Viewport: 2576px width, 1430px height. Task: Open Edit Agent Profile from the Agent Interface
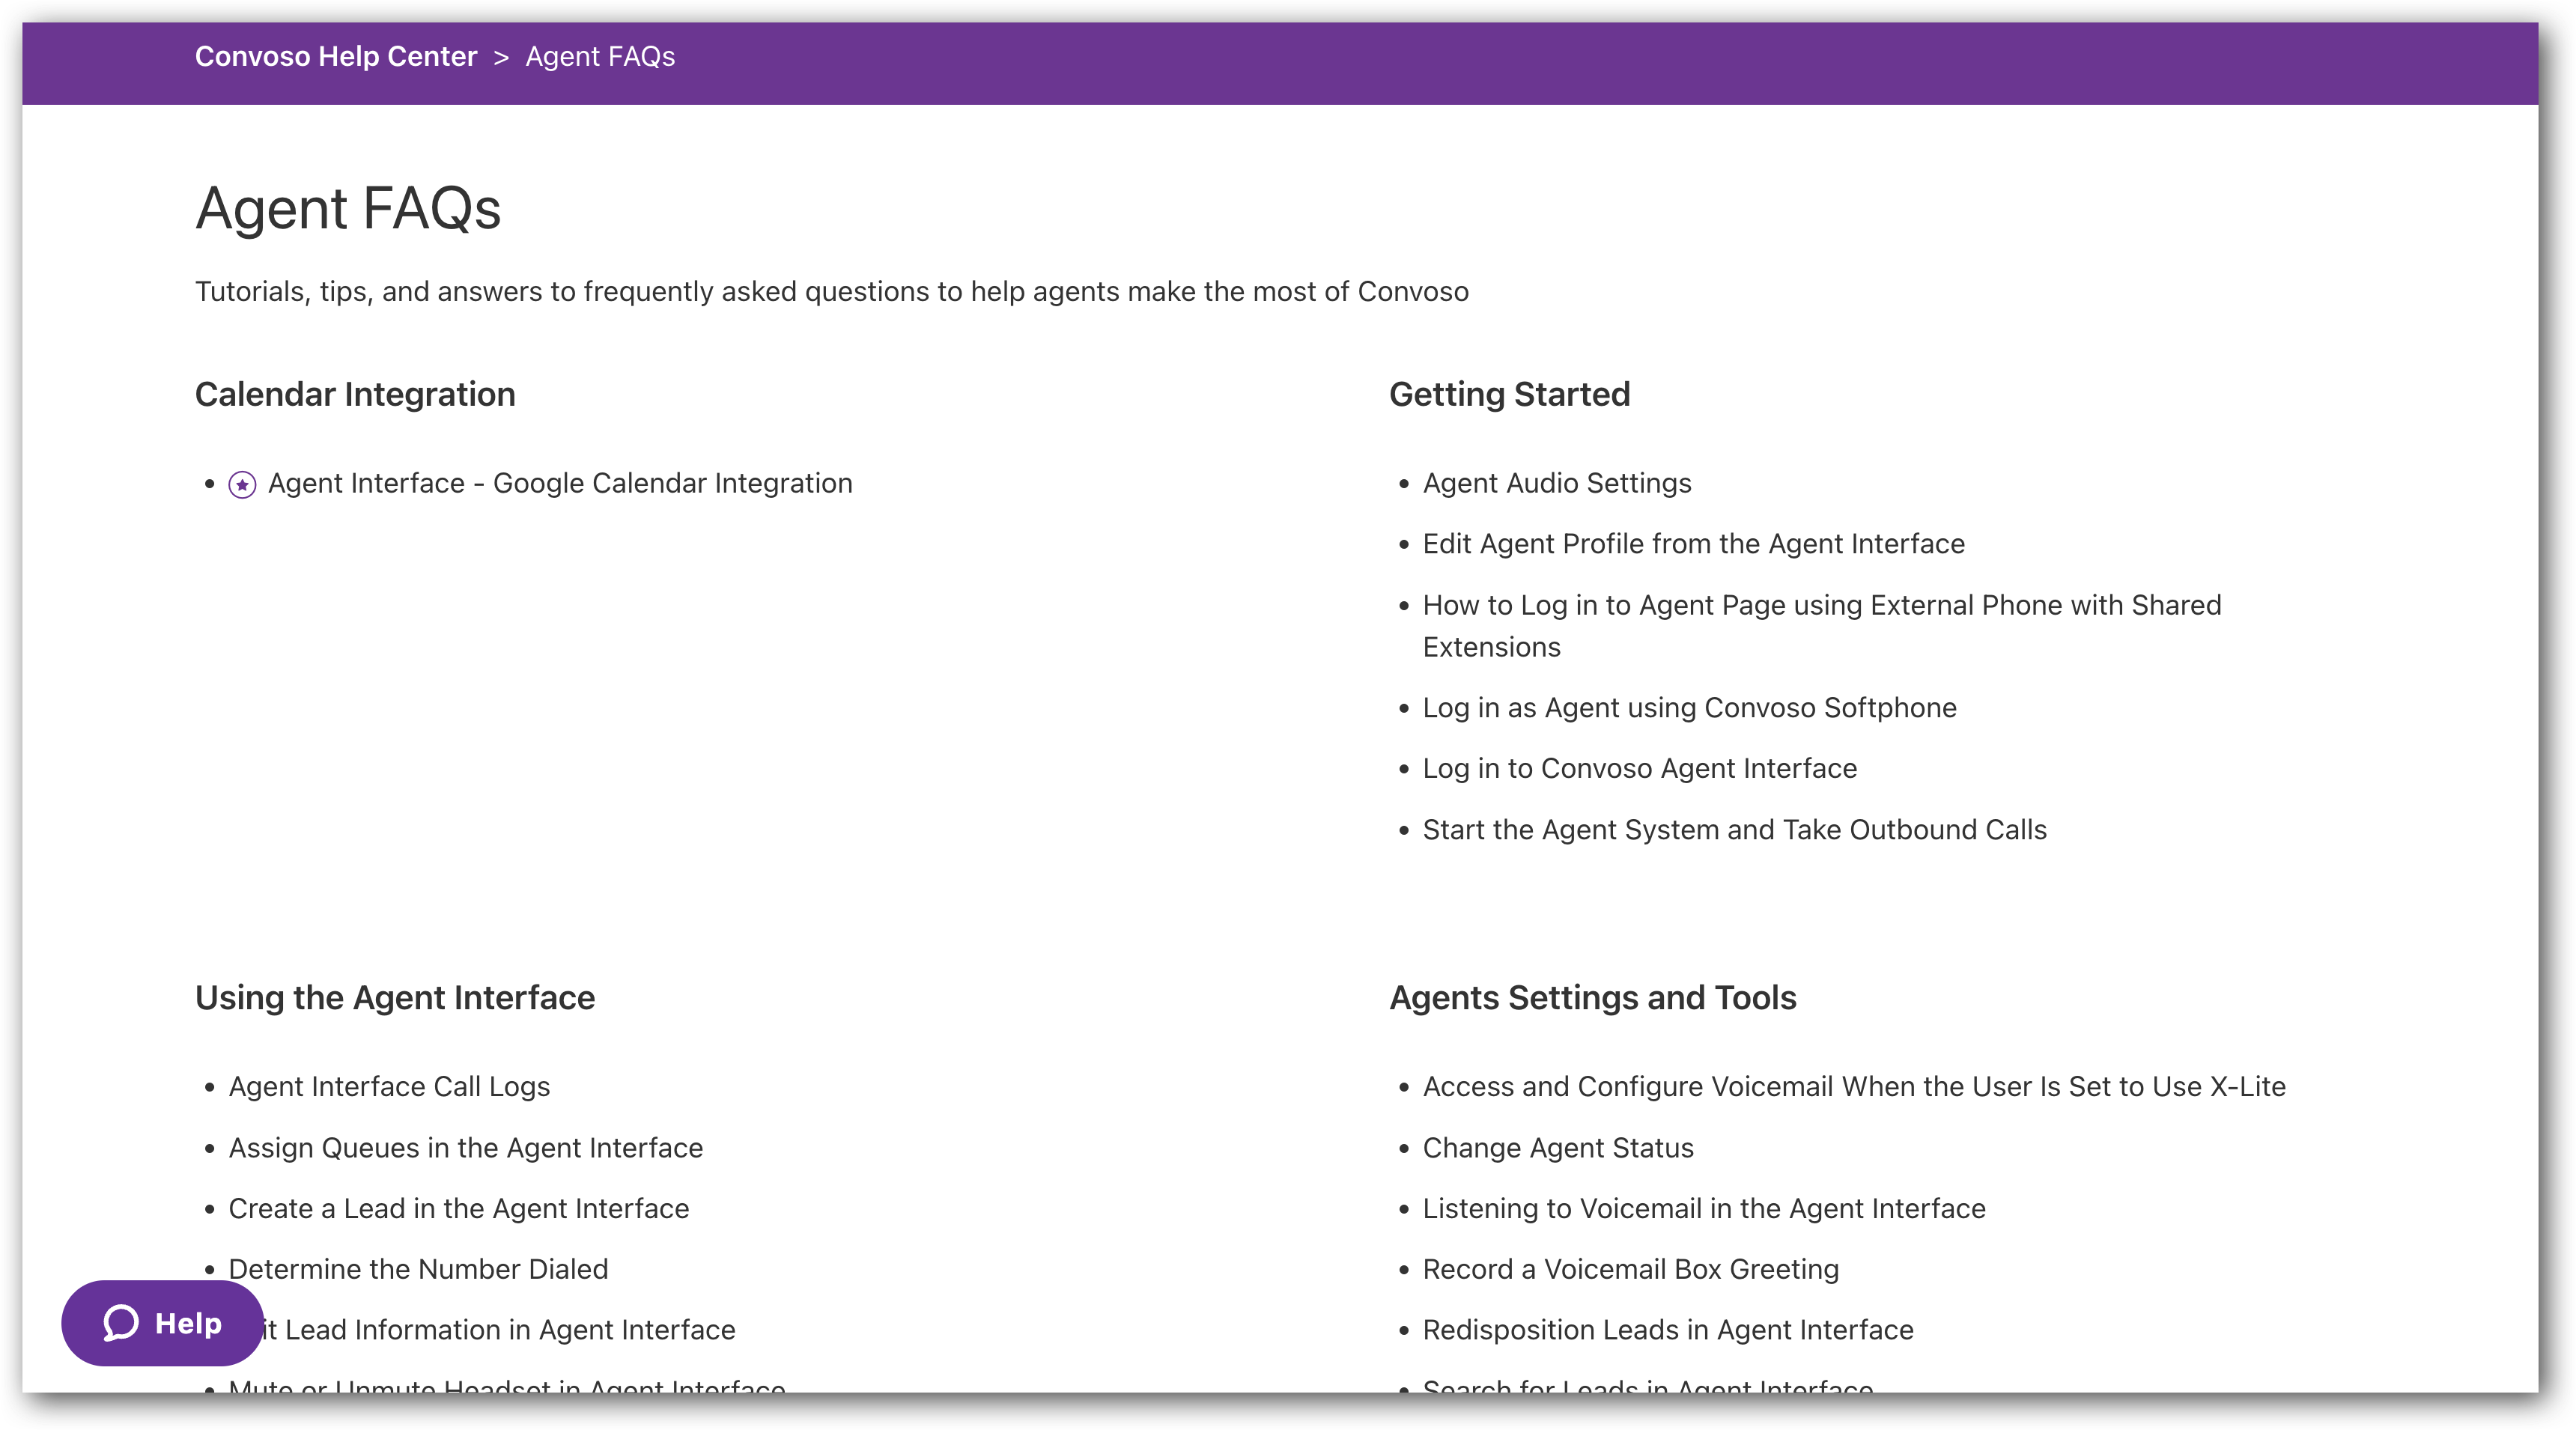(1693, 544)
